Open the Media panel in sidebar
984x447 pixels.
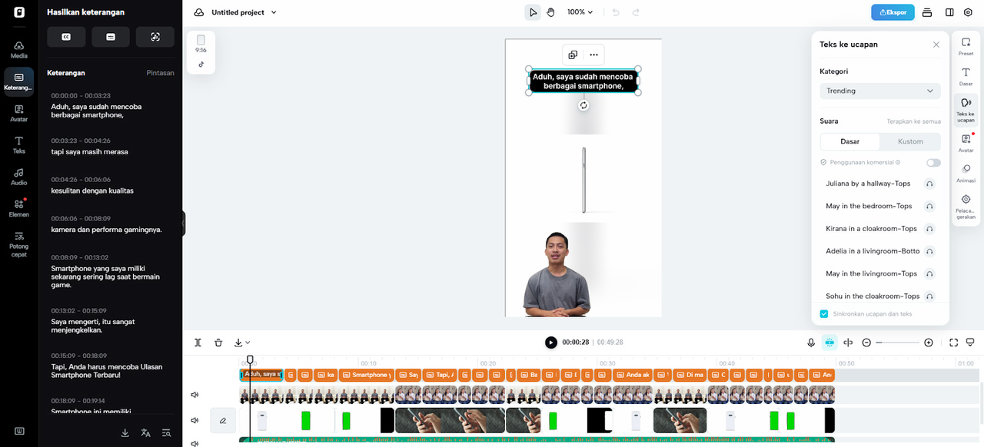click(x=18, y=49)
